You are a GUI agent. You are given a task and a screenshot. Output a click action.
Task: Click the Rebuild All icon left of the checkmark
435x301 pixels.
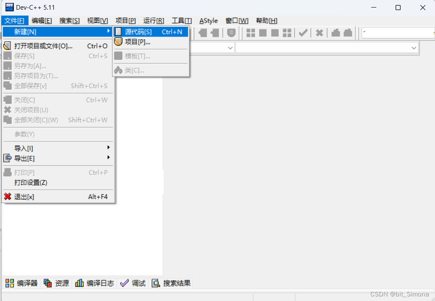tap(287, 33)
